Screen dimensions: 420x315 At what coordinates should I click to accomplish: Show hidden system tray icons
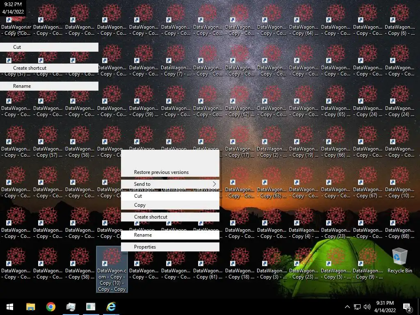coord(347,307)
